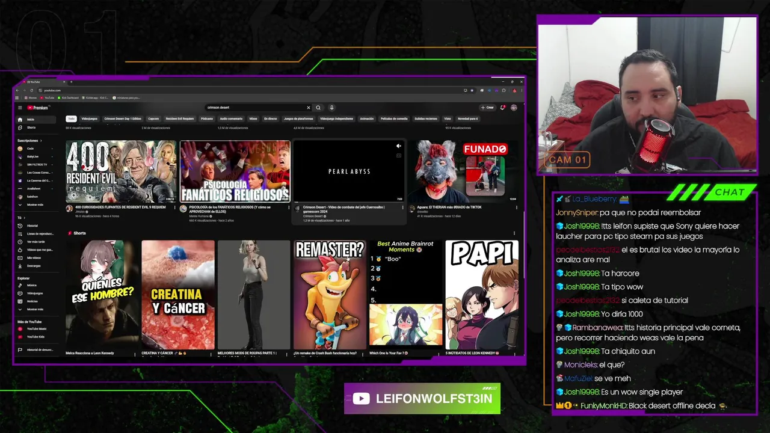Open the Memes bookmark in bookmarks bar
The height and width of the screenshot is (433, 770).
31,97
